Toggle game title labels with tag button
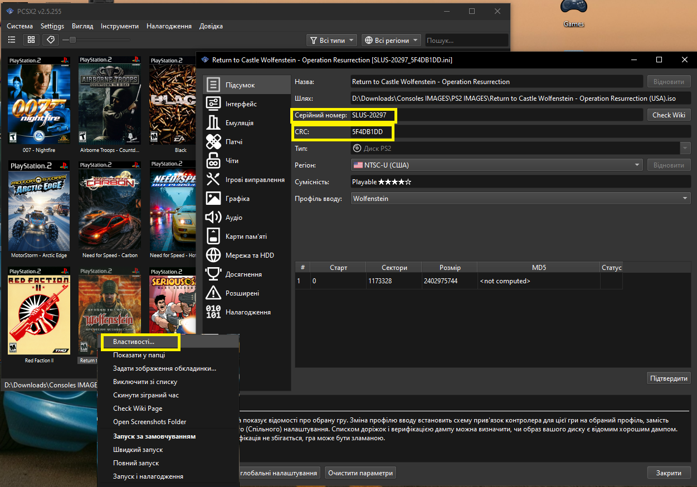697x487 pixels. point(50,40)
